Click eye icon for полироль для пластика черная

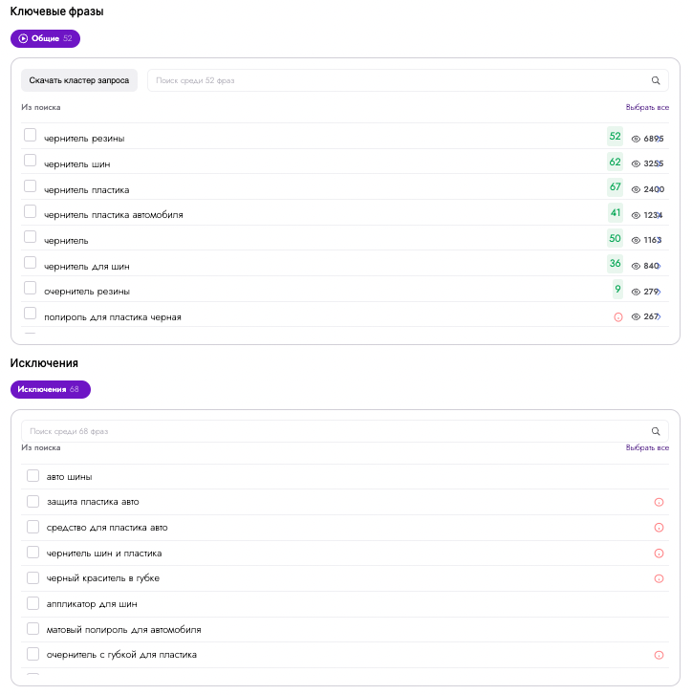pyautogui.click(x=636, y=316)
